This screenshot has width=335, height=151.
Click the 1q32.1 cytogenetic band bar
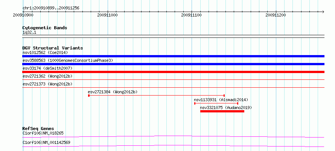point(173,36)
